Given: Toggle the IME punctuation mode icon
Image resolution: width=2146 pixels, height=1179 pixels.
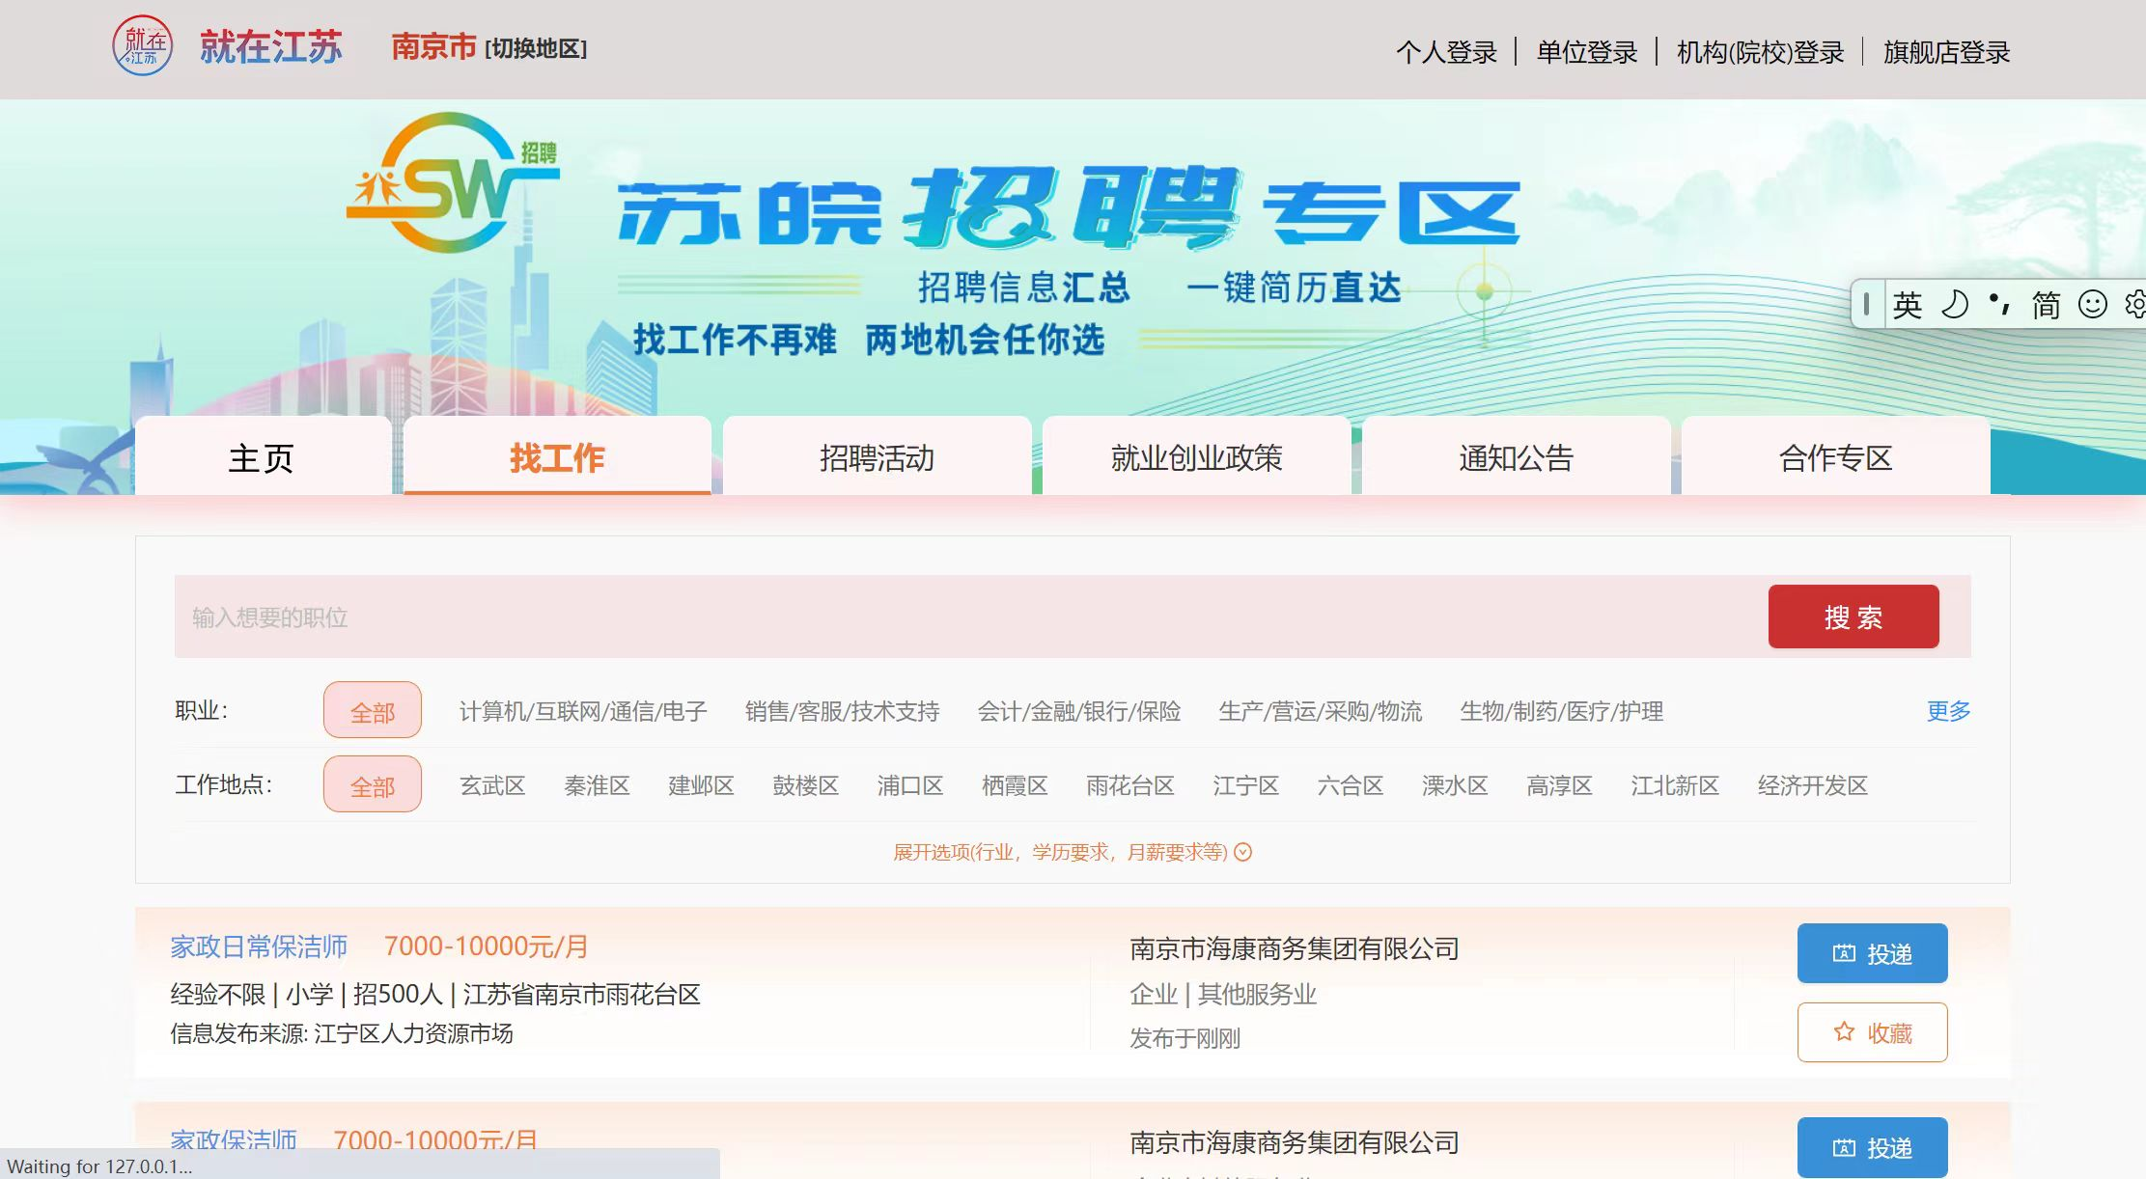Looking at the screenshot, I should tap(1999, 305).
